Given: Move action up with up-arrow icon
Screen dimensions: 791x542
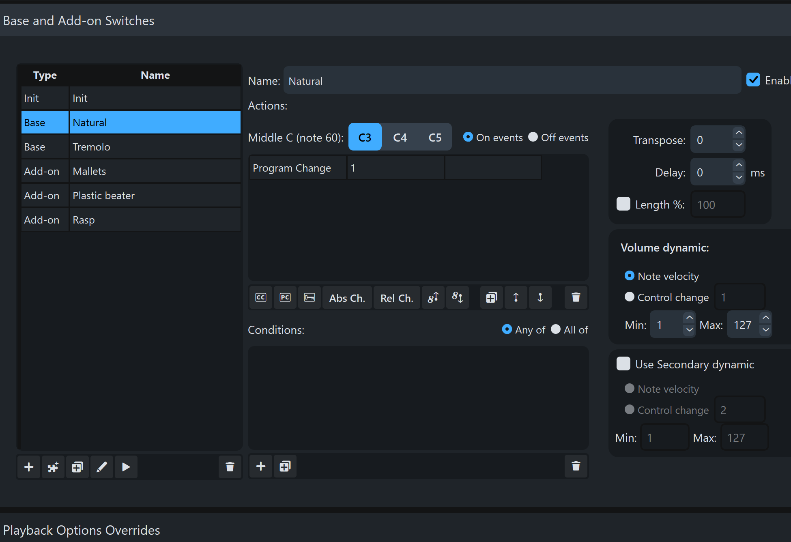Looking at the screenshot, I should point(516,298).
